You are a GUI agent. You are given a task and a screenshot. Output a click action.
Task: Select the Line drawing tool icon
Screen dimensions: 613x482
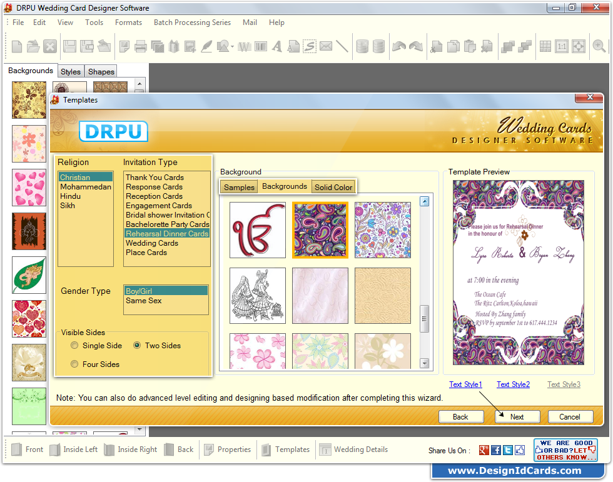coord(342,46)
